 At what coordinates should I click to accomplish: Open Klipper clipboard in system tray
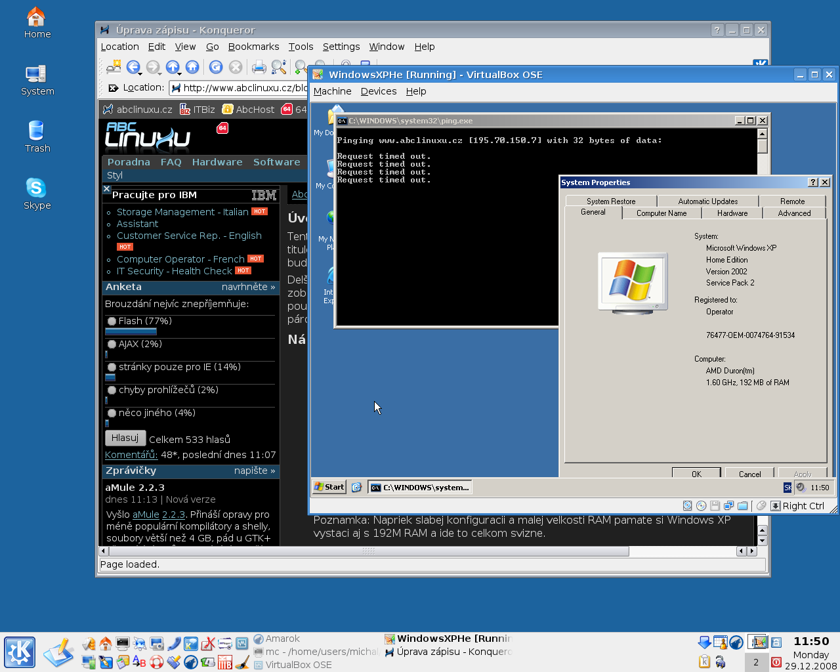(704, 661)
